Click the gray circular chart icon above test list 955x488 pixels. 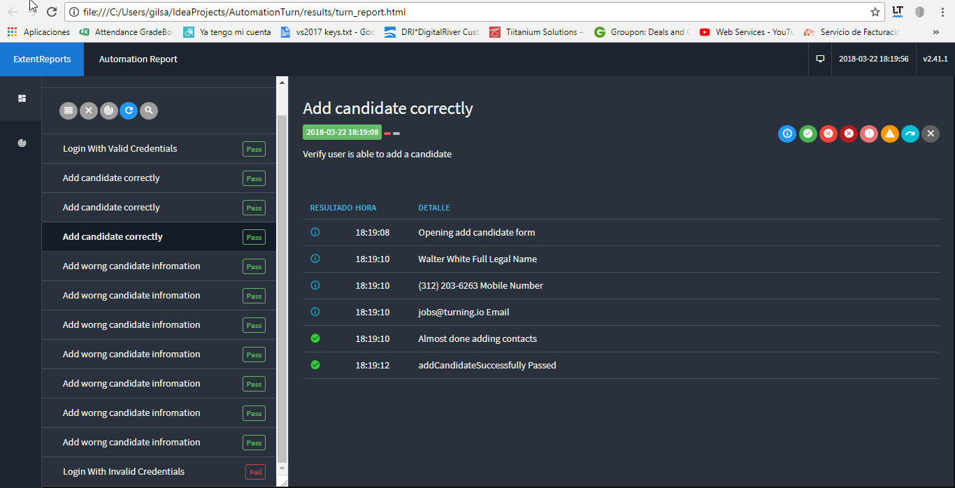click(x=108, y=110)
